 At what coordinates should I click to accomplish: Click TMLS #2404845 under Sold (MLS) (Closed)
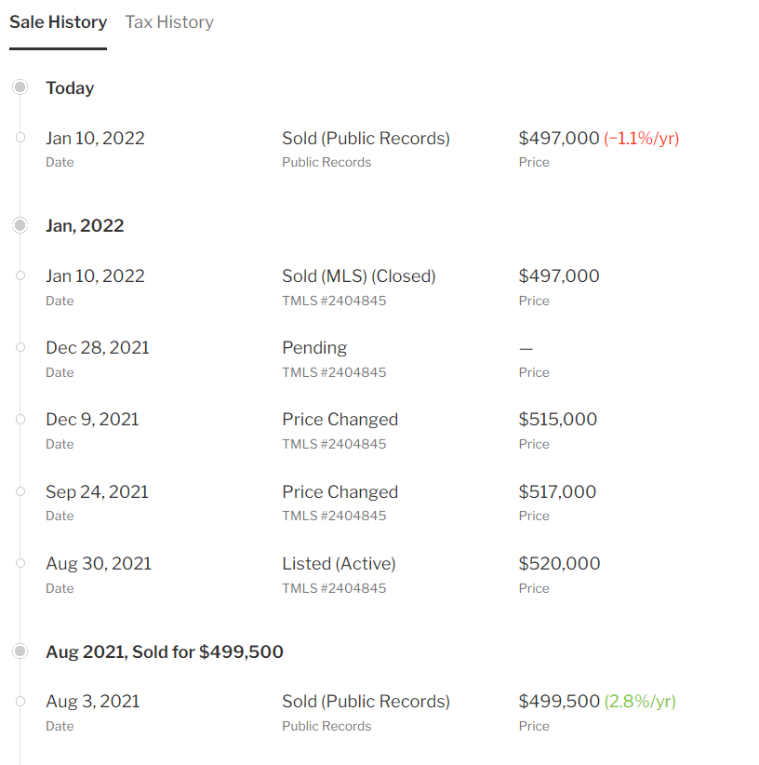tap(334, 301)
